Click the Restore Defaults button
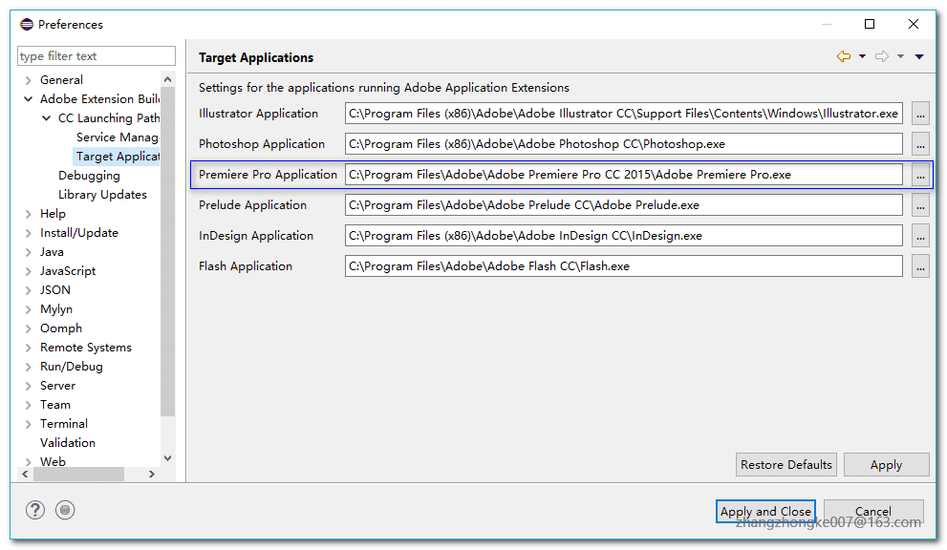This screenshot has width=947, height=550. coord(786,465)
